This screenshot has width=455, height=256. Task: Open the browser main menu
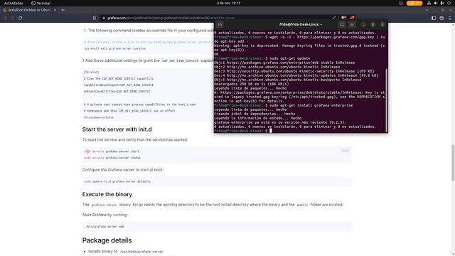pos(450,18)
